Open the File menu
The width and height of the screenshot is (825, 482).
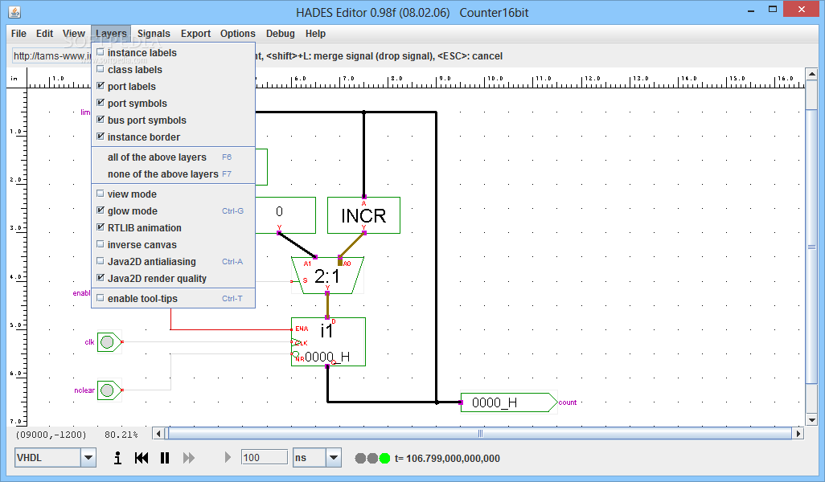click(x=18, y=34)
